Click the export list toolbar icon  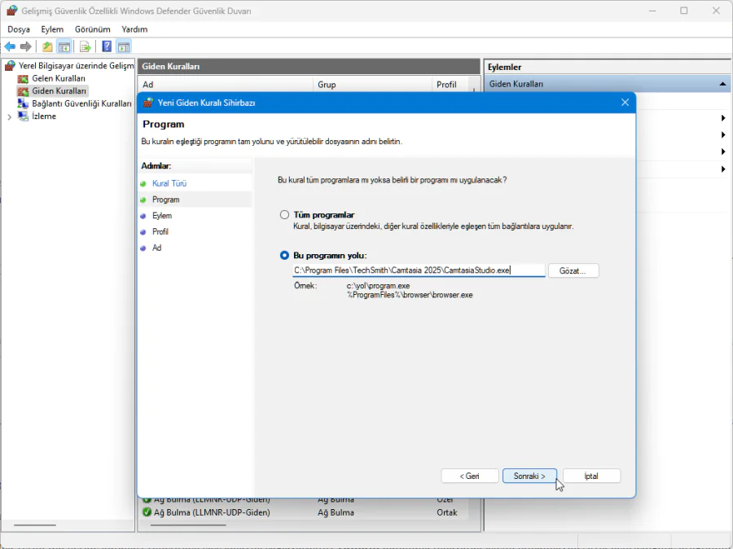[84, 46]
